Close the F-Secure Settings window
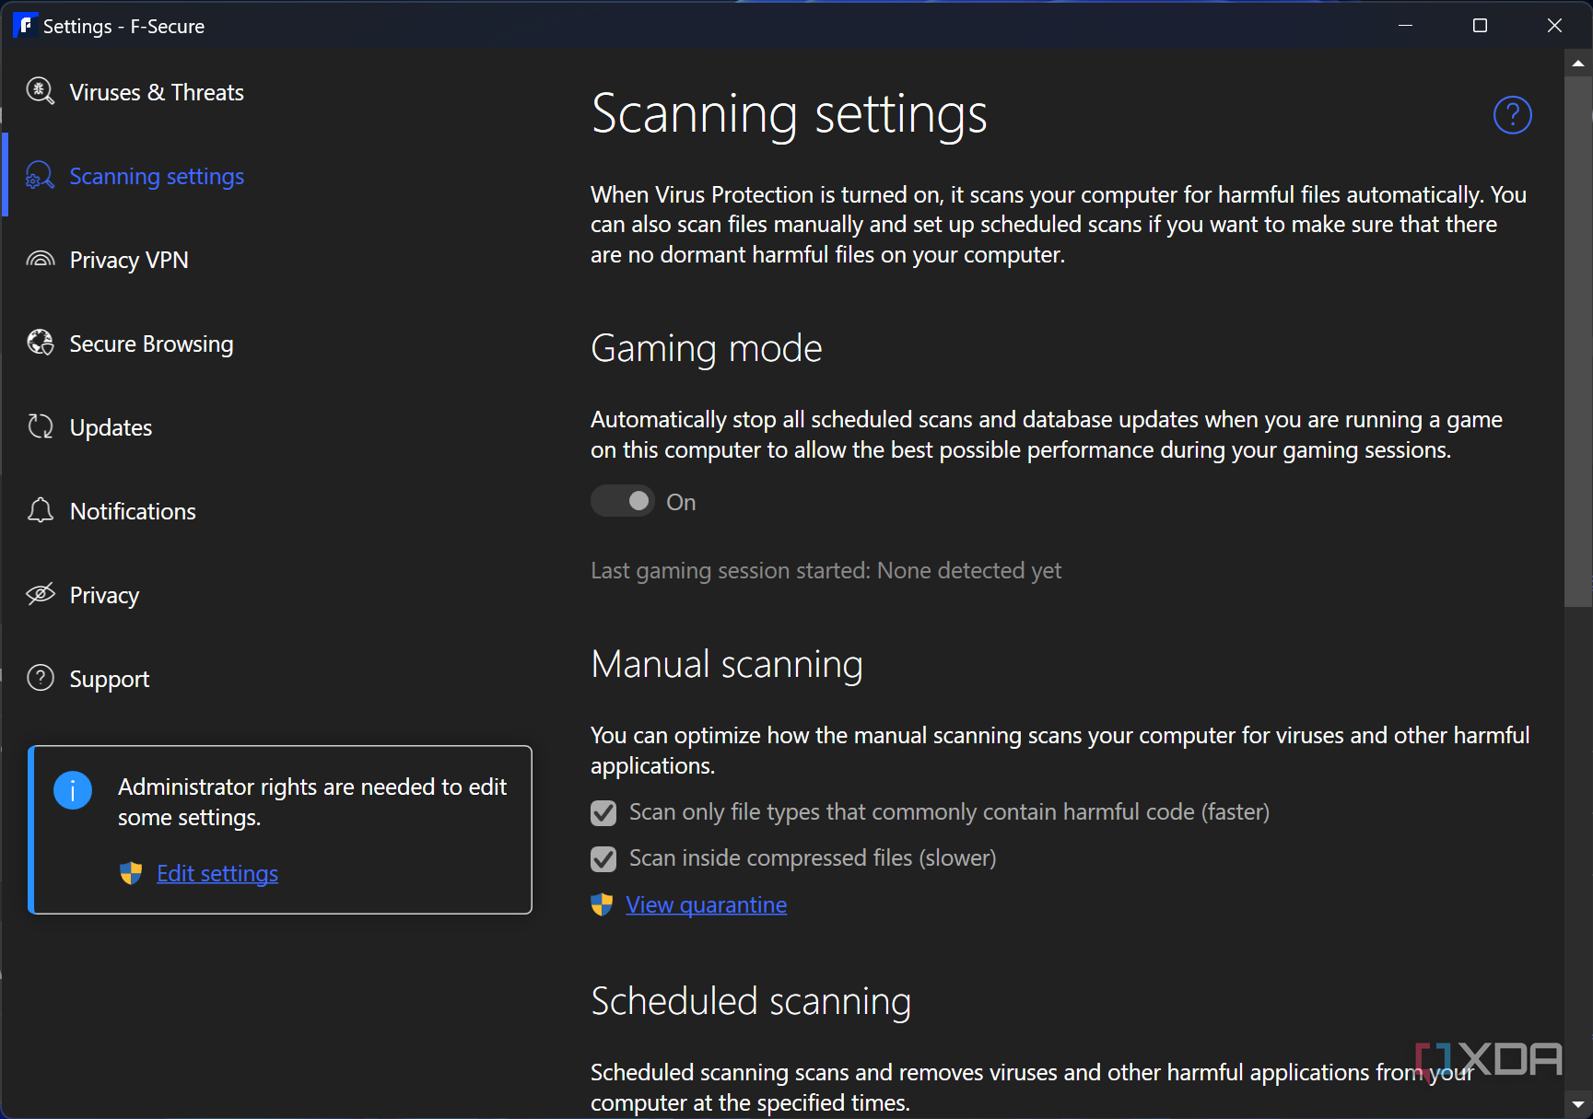 [x=1554, y=26]
